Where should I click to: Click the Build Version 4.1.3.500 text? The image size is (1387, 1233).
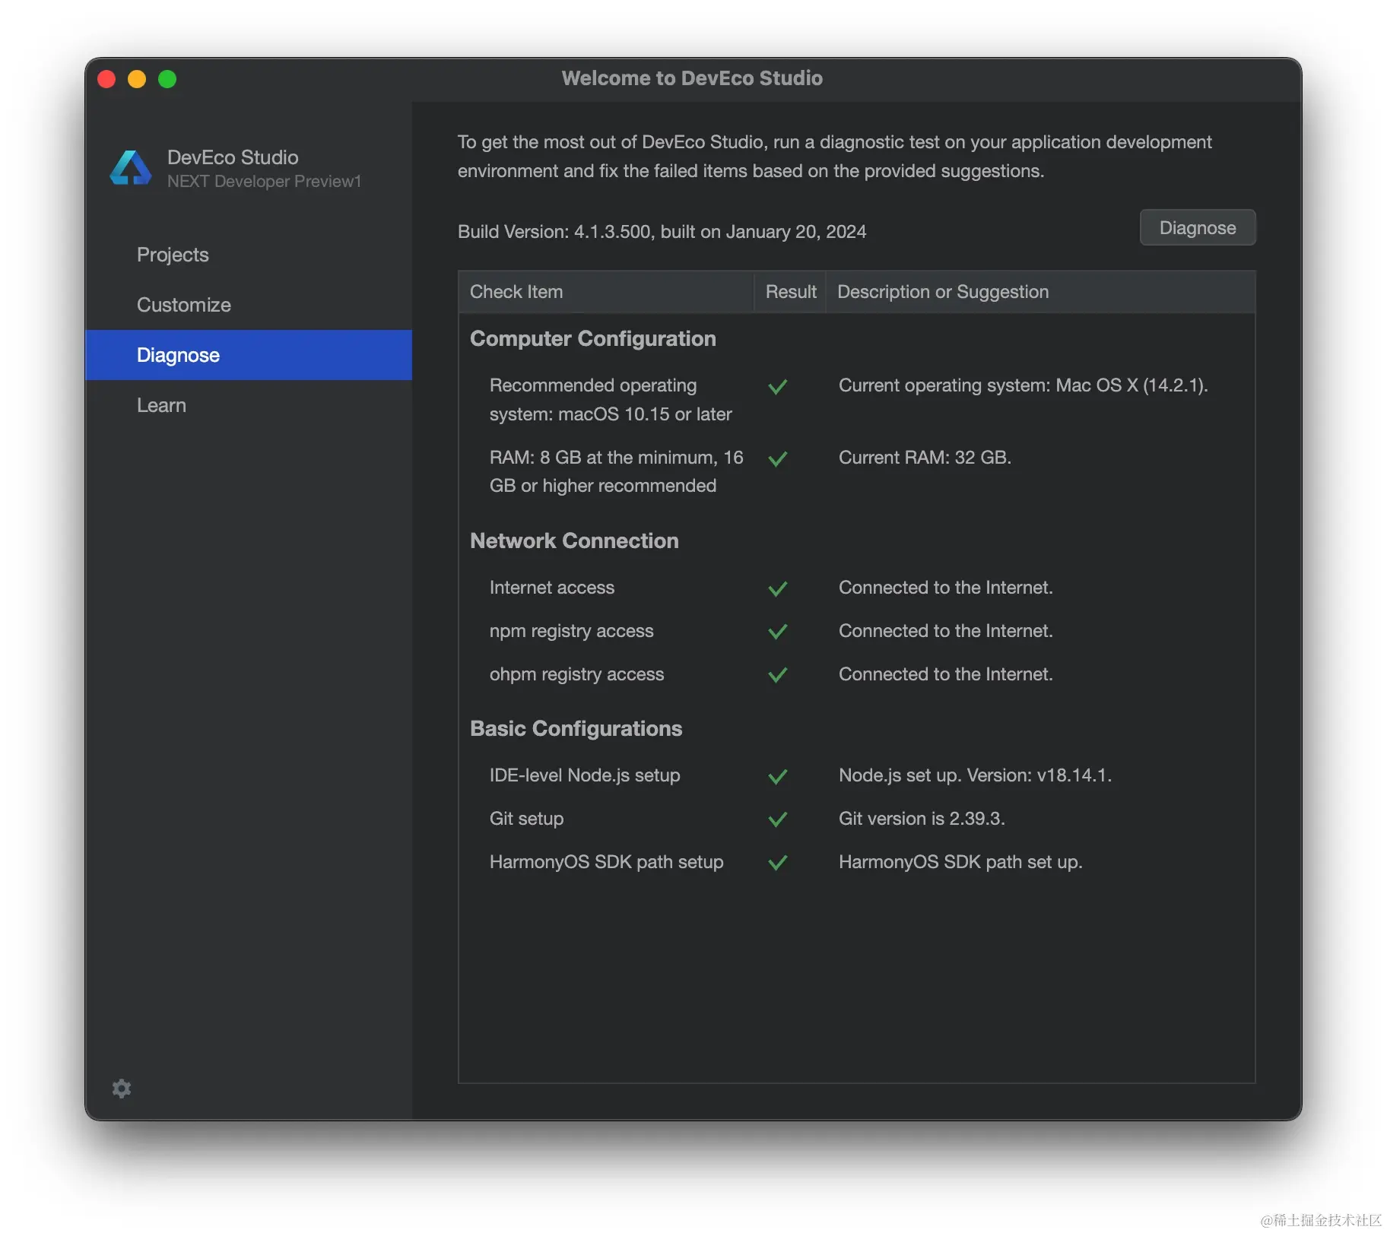662,232
